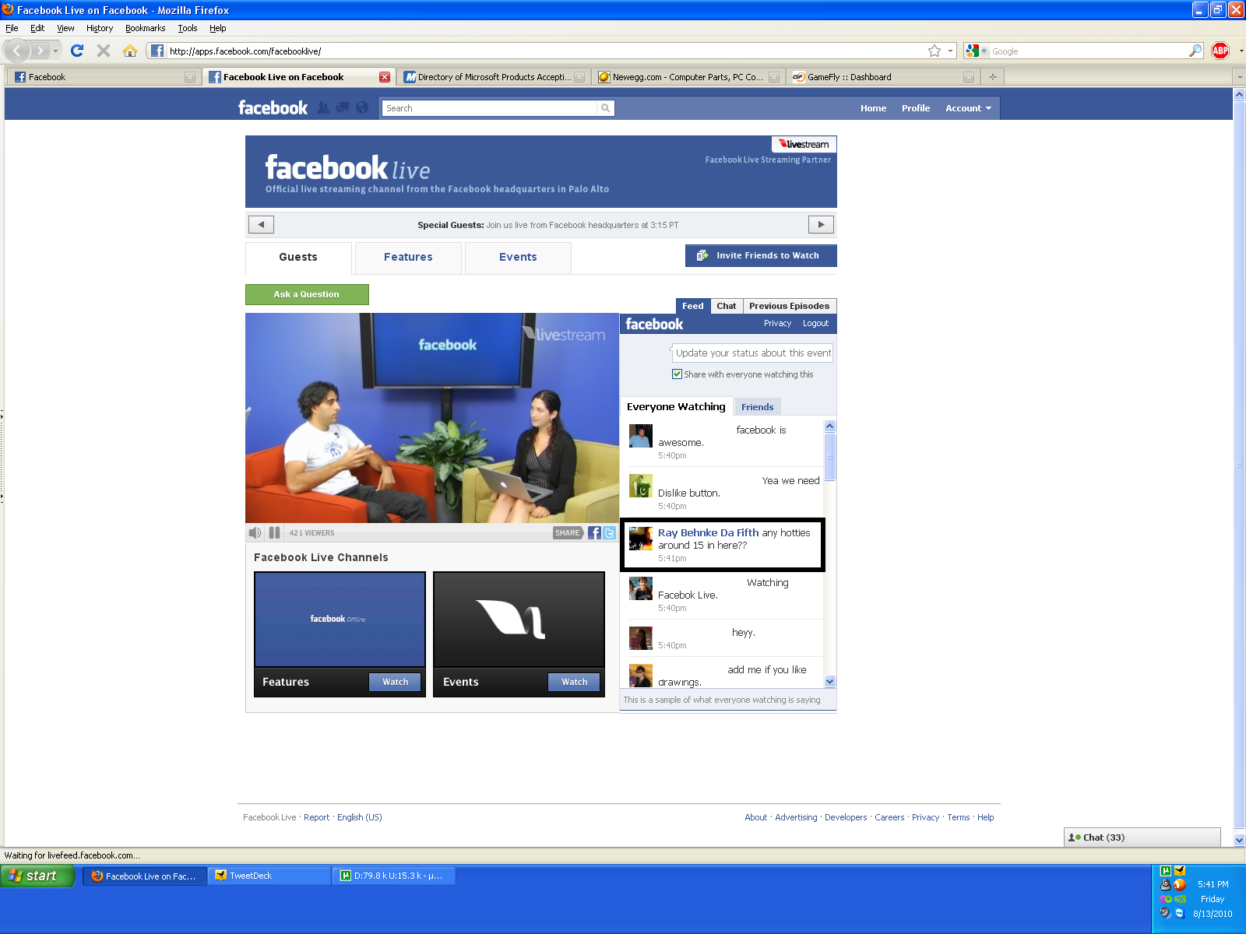Expand the Account dropdown menu
Screen dimensions: 1246x934
click(x=968, y=108)
